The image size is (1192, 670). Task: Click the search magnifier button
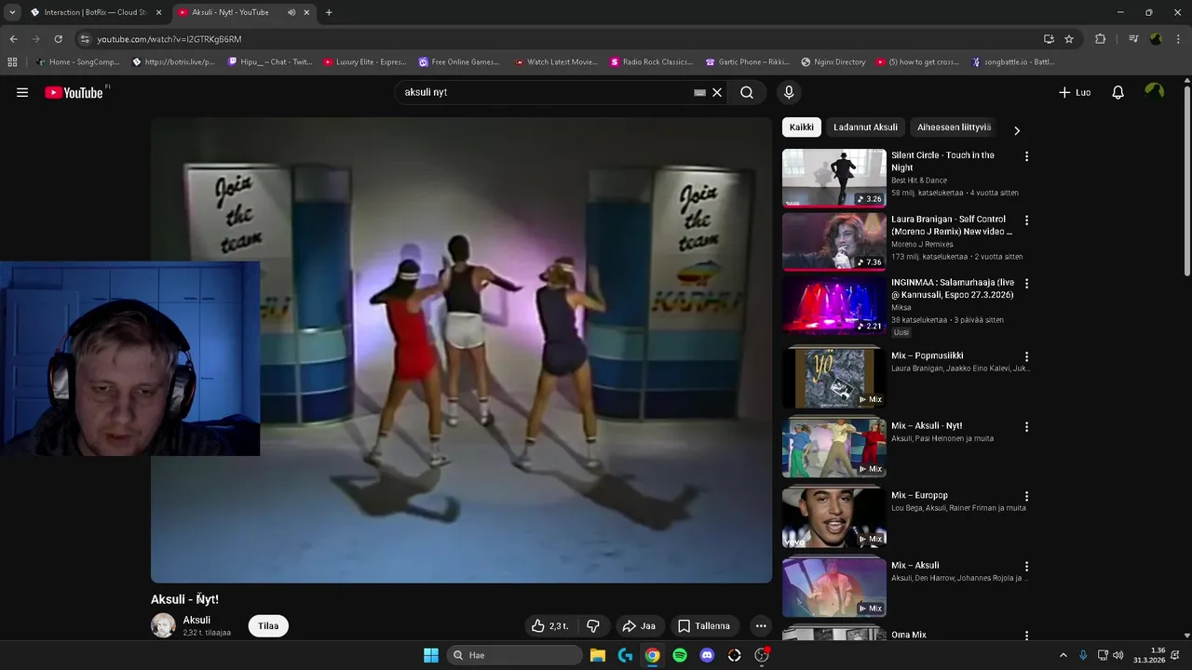(747, 92)
